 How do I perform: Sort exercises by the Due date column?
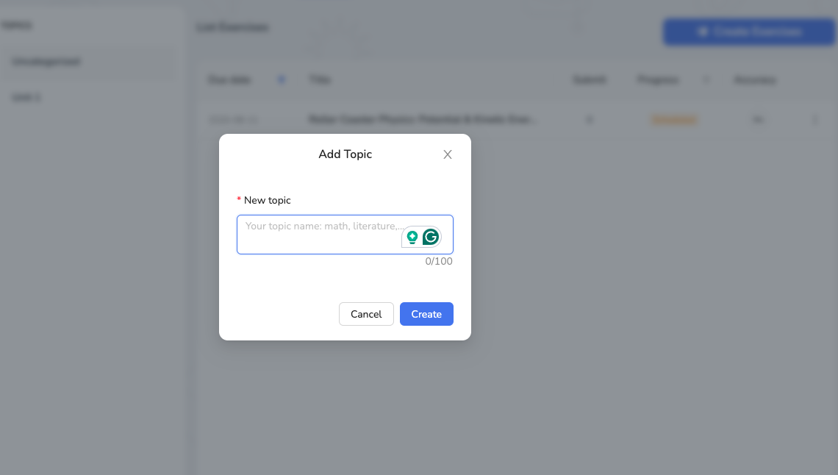point(229,79)
